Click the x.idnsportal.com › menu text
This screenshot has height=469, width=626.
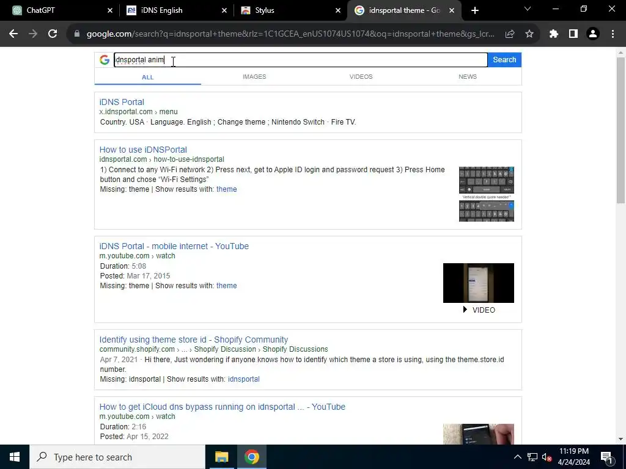(x=139, y=112)
